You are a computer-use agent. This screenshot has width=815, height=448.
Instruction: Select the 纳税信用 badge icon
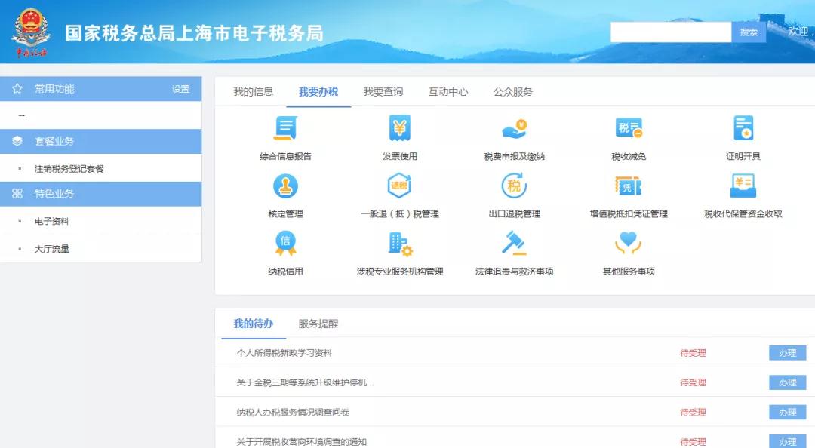tap(285, 244)
